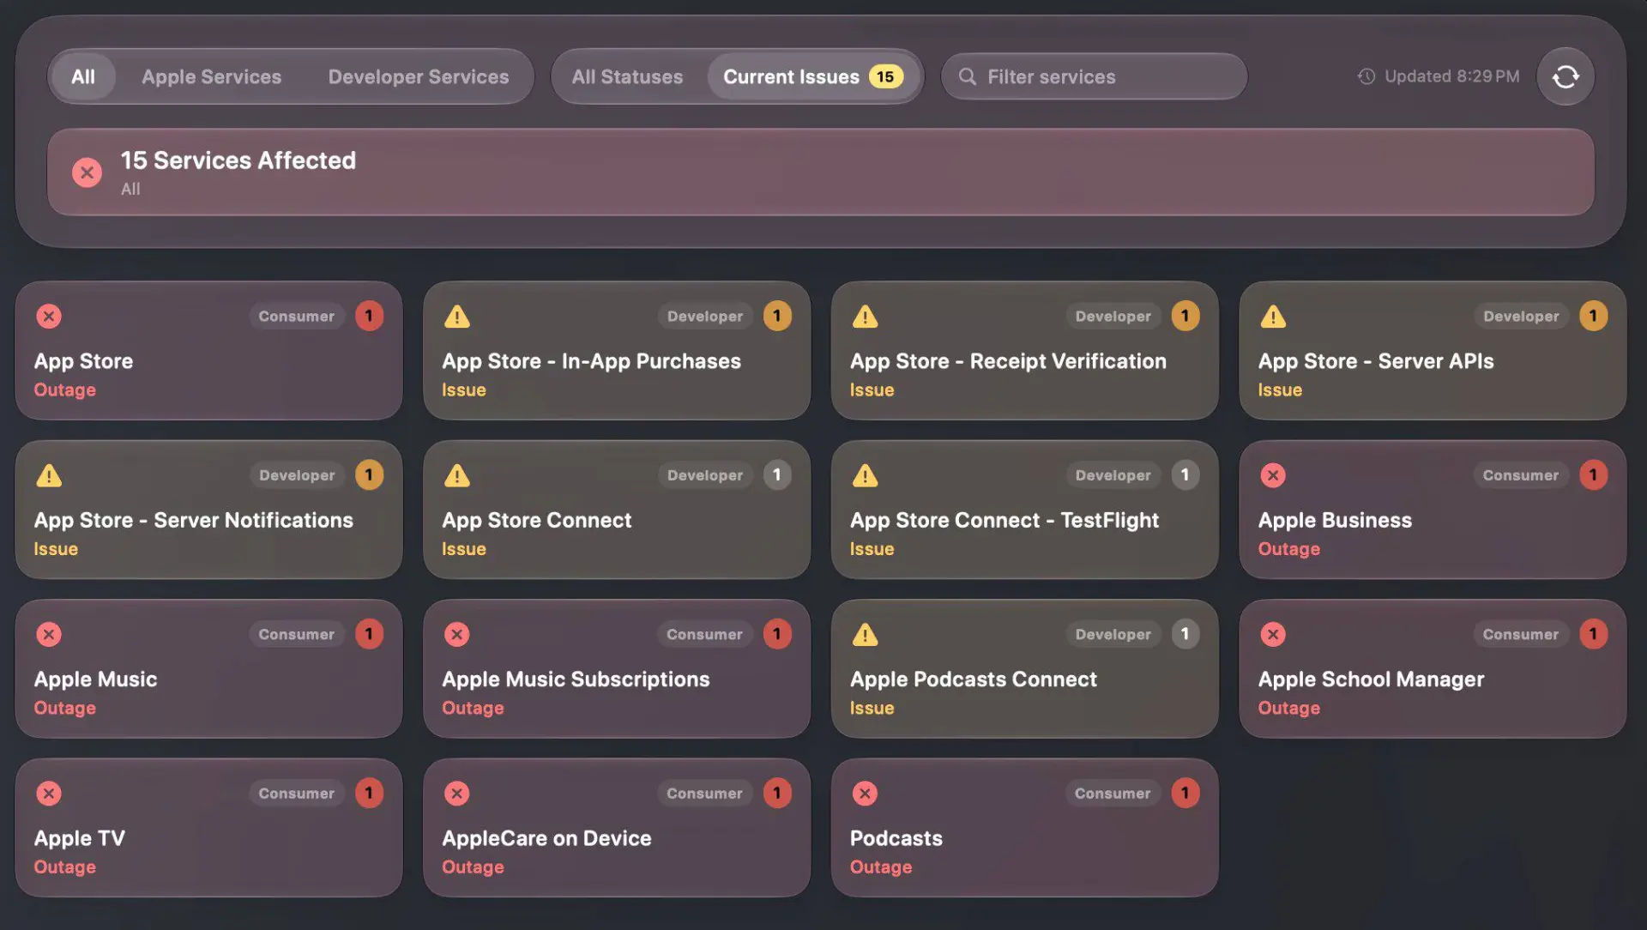Click the clock icon beside Updated time

pos(1366,76)
